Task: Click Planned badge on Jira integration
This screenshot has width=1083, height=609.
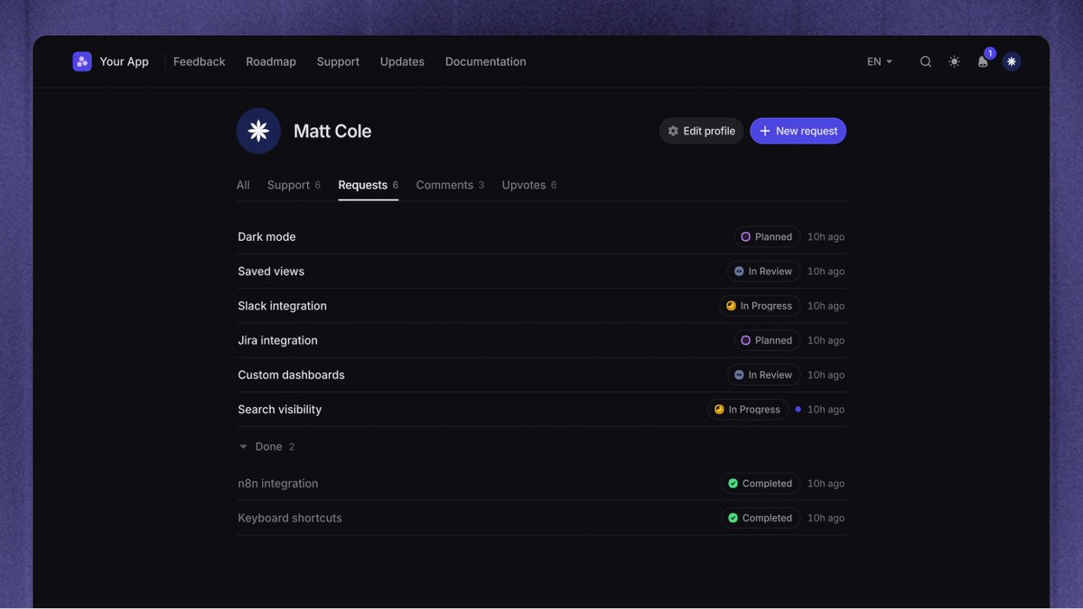Action: click(767, 340)
